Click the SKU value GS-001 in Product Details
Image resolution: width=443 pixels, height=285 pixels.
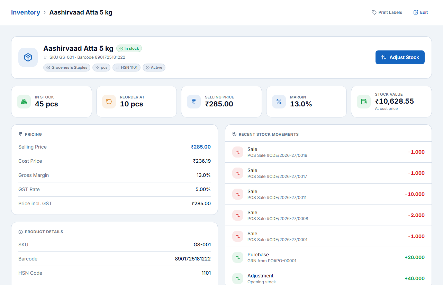click(x=202, y=245)
